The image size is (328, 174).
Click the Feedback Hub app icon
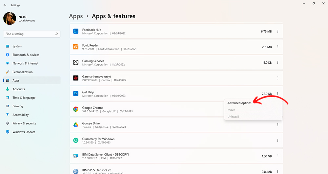pos(76,32)
